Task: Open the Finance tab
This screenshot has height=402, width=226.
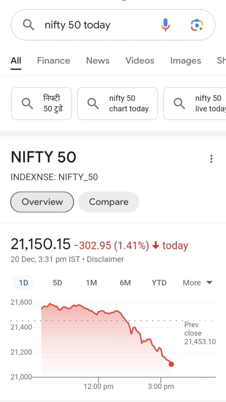Action: point(54,61)
